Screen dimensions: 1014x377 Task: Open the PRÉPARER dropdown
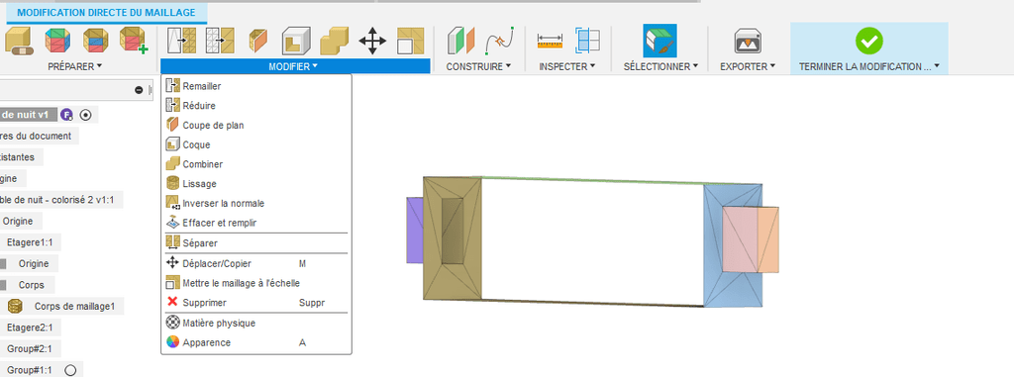pyautogui.click(x=75, y=66)
